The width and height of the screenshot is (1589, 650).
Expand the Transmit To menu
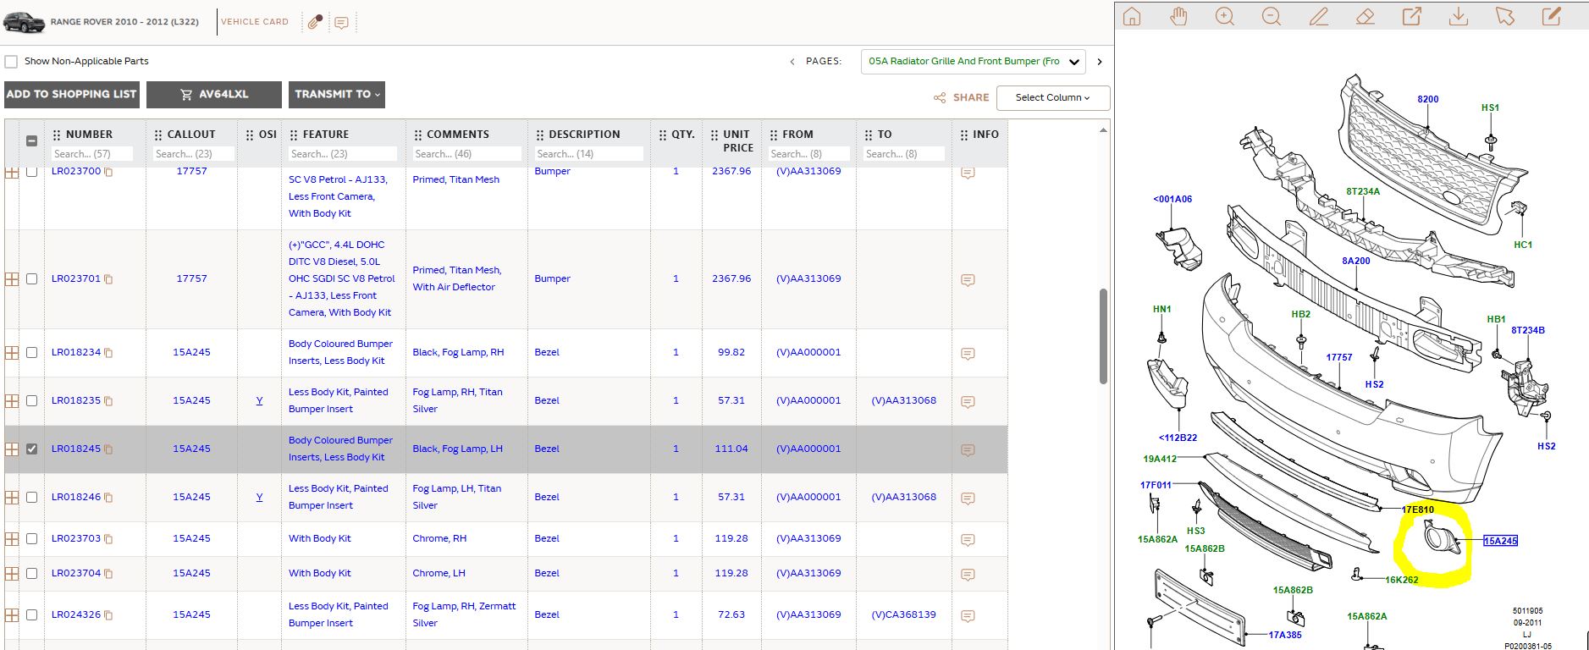point(337,95)
